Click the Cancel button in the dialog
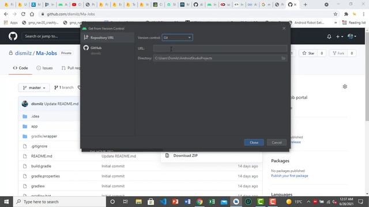369x207 pixels. (277, 143)
